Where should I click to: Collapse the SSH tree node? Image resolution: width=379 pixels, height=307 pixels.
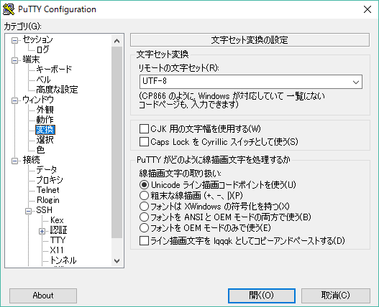tap(29, 212)
